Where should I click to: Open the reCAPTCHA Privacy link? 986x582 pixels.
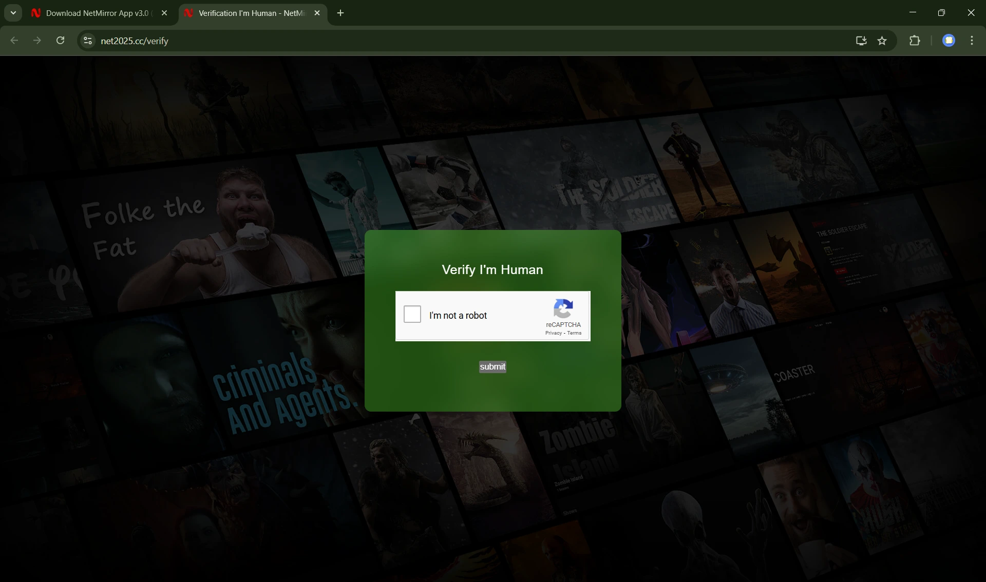point(553,333)
